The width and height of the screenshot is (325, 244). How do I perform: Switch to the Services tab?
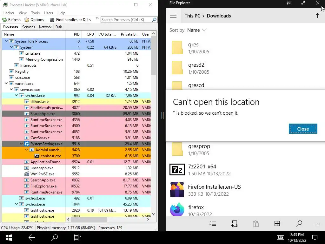(29, 27)
